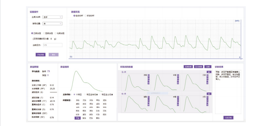Click the 完成采集 button
Image resolution: width=269 pixels, height=126 pixels.
[x=228, y=118]
